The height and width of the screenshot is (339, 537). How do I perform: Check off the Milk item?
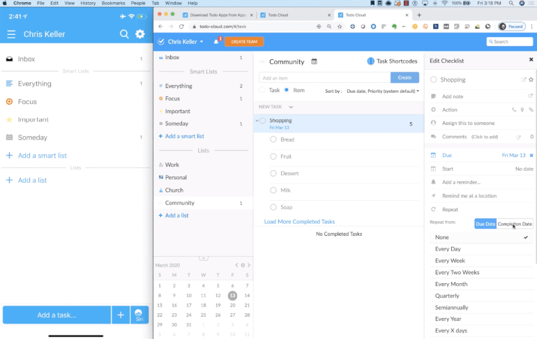[273, 190]
